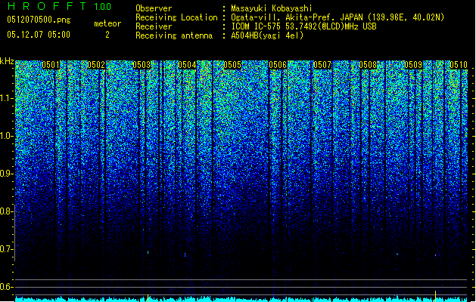Click the 0501 time marker label

(x=51, y=65)
